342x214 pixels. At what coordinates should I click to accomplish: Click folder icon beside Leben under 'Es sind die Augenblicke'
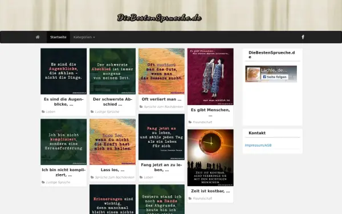pyautogui.click(x=43, y=112)
